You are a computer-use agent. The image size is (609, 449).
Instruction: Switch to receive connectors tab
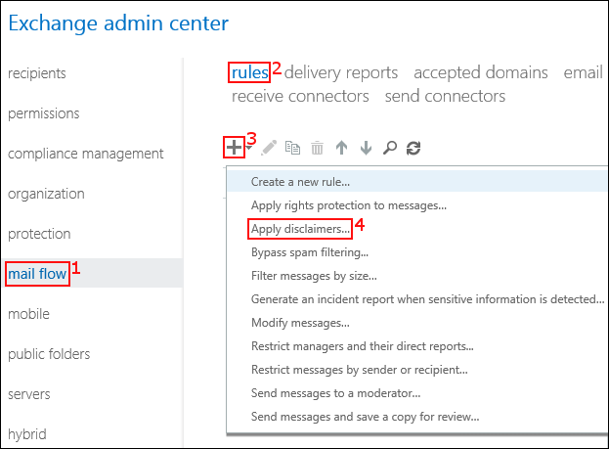[300, 96]
